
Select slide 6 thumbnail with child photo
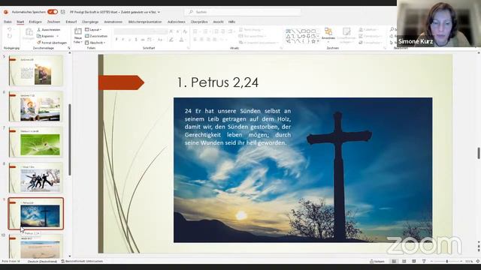click(x=35, y=106)
